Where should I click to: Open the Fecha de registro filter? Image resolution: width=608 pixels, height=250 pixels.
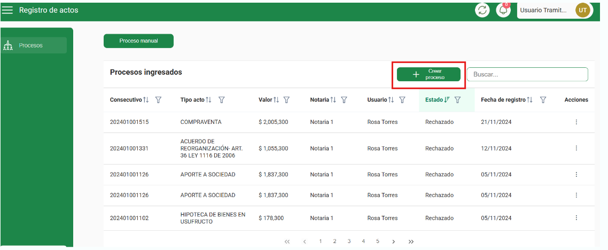(x=543, y=100)
